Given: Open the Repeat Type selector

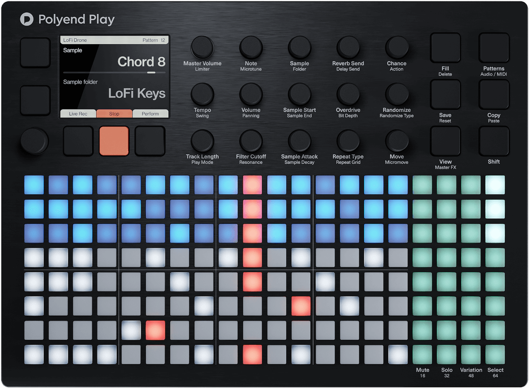Looking at the screenshot, I should 348,140.
